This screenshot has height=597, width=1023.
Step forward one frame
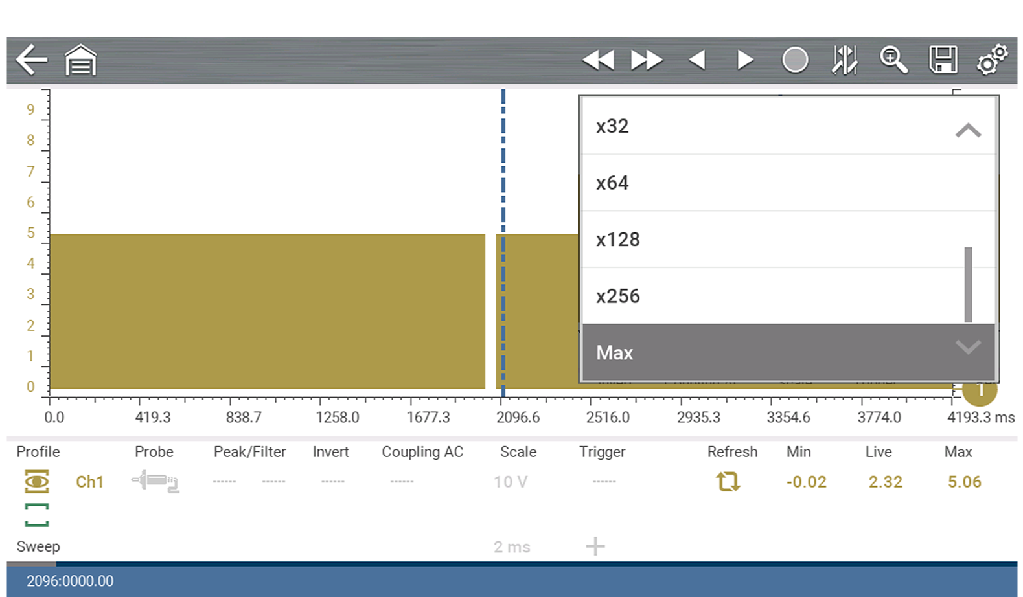coord(746,60)
